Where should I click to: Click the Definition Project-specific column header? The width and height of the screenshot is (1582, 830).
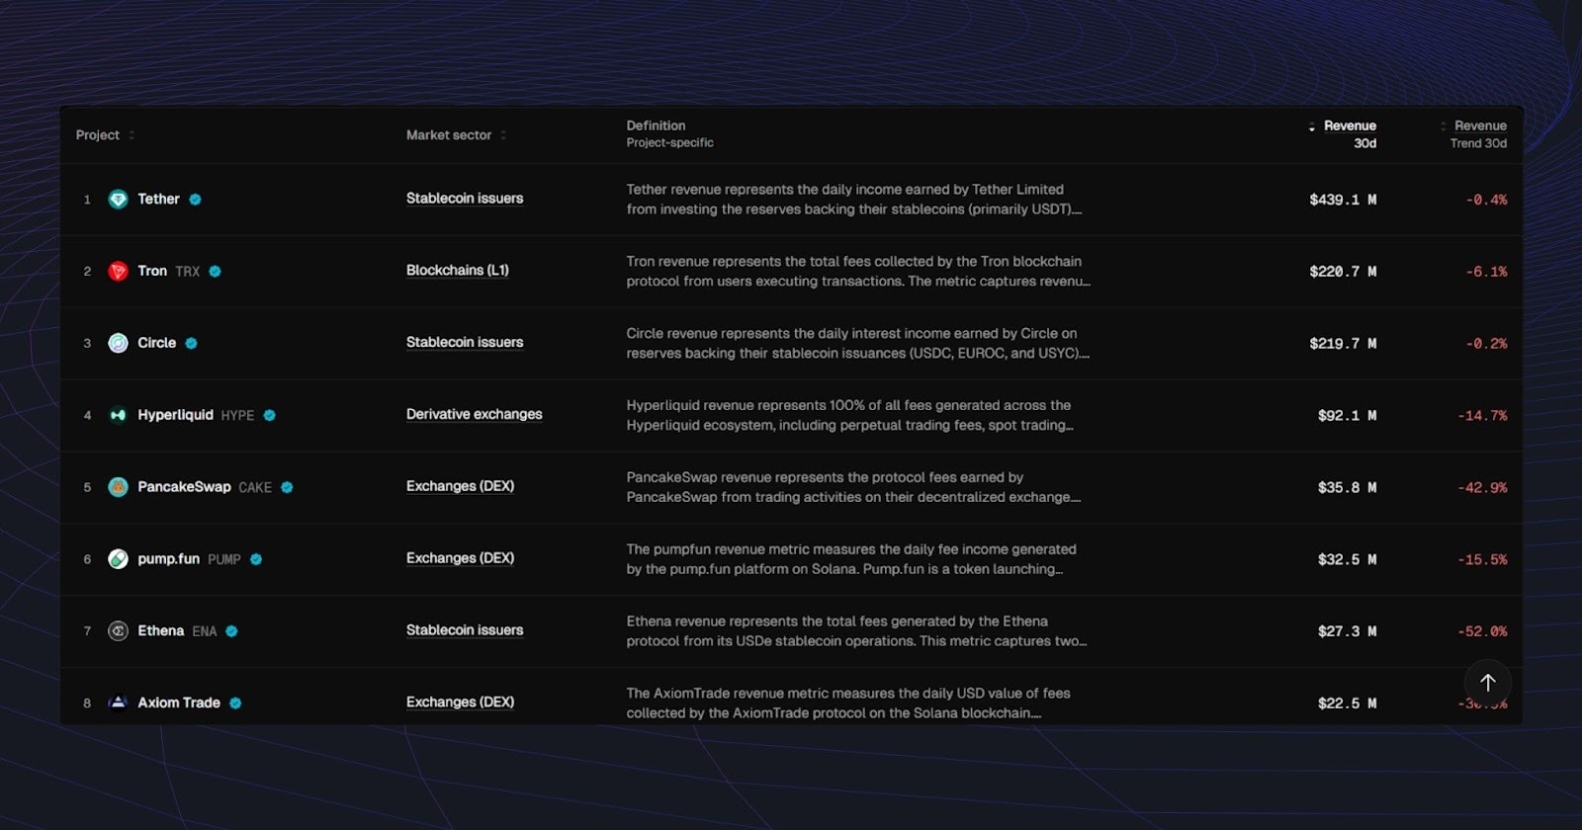(669, 134)
